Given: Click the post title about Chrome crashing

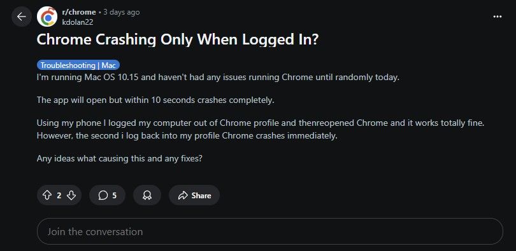Looking at the screenshot, I should tap(178, 39).
